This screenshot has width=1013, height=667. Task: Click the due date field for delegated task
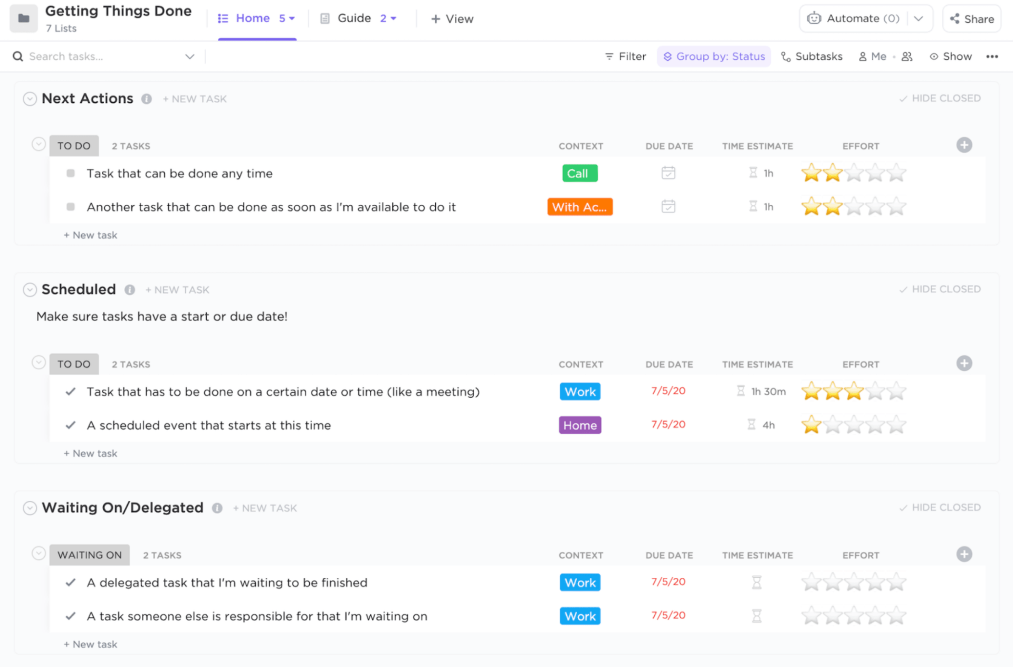[667, 582]
